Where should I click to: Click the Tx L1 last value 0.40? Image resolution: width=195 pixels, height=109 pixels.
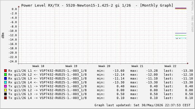pos(189,86)
